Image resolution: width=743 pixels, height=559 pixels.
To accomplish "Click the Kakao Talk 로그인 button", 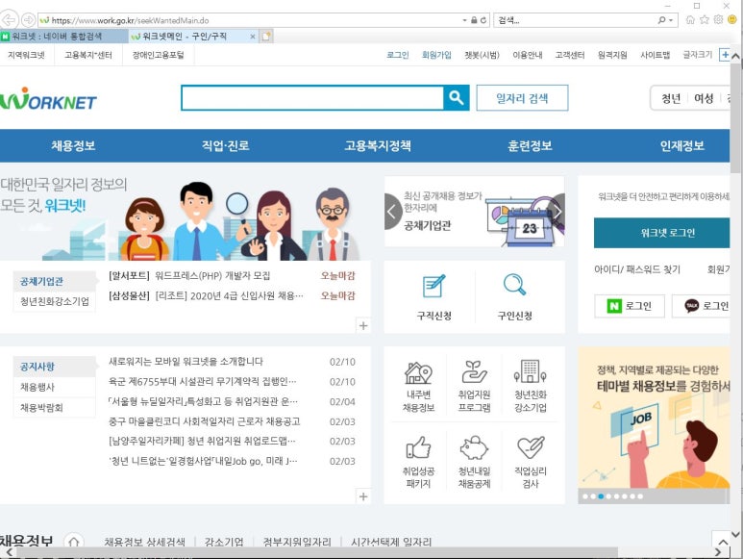I will tap(701, 306).
